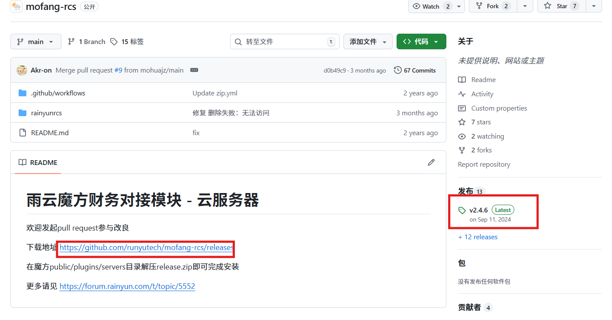Viewport: 612px width, 320px height.
Task: Open the main branch selector
Action: coord(36,41)
